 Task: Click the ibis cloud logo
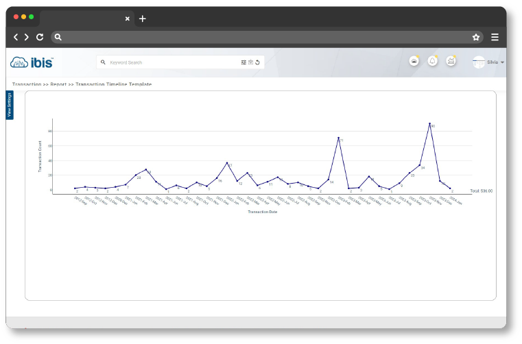(x=32, y=62)
